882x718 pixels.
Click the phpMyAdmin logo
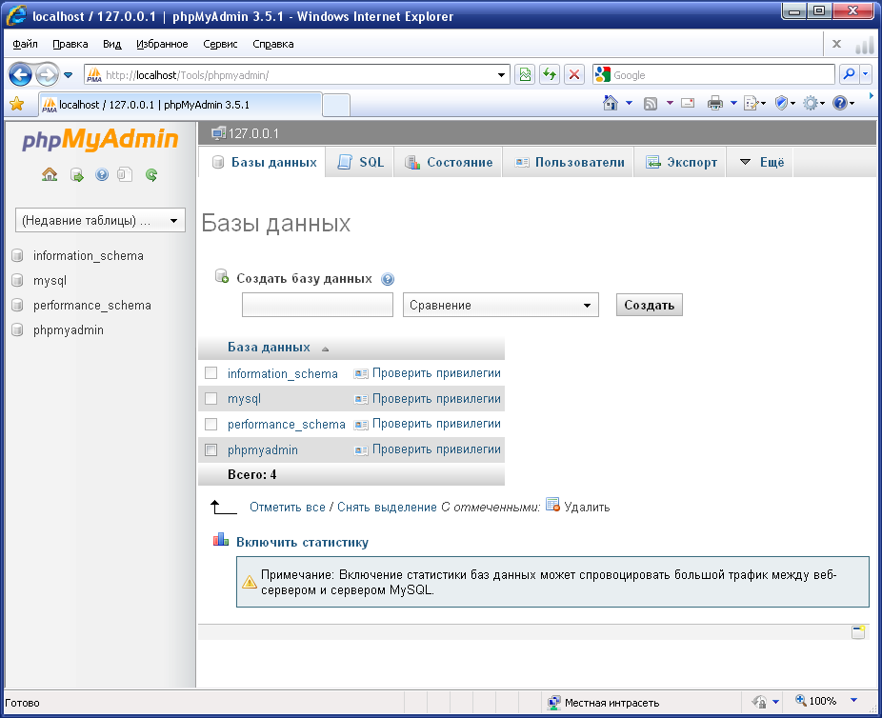(100, 139)
